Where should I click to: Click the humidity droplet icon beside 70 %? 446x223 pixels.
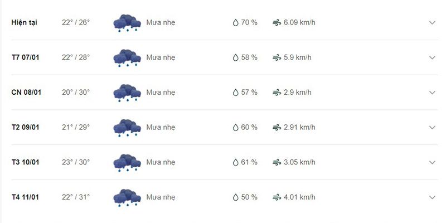(x=235, y=23)
